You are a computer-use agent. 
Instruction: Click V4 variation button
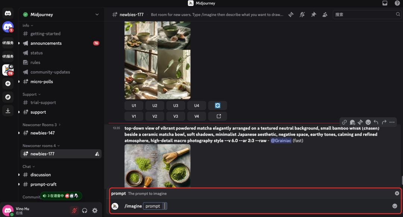pyautogui.click(x=197, y=116)
